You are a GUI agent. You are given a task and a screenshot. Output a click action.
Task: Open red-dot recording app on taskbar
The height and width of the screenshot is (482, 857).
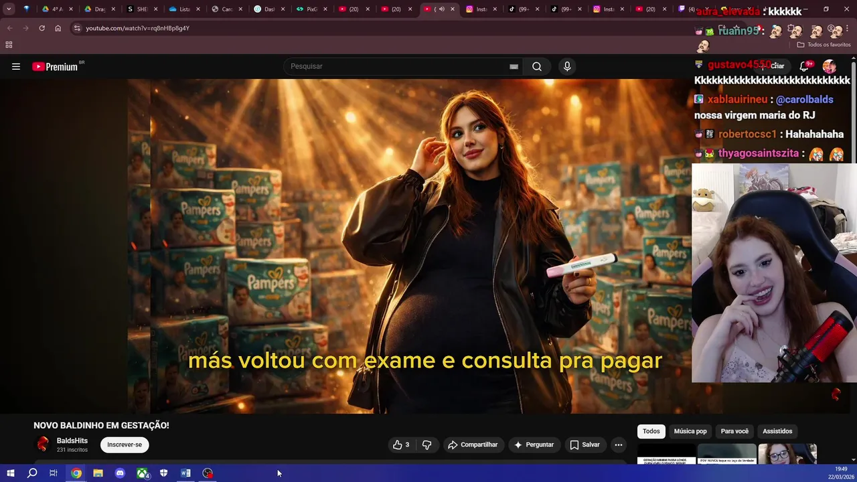point(208,473)
